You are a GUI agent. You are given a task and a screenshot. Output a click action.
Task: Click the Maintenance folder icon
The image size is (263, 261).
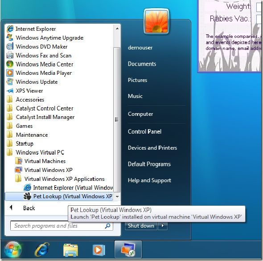coord(9,135)
